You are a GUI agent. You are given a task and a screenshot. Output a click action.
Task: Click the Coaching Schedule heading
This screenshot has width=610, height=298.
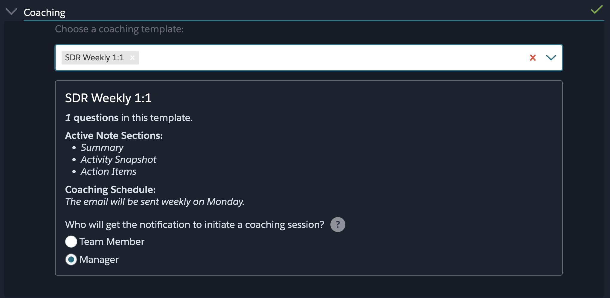click(110, 190)
